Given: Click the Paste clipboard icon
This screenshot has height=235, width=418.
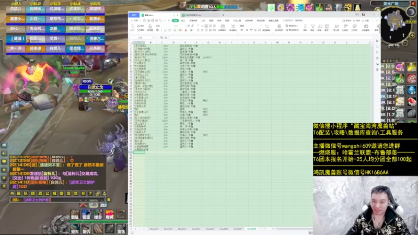Looking at the screenshot, I should [133, 26].
